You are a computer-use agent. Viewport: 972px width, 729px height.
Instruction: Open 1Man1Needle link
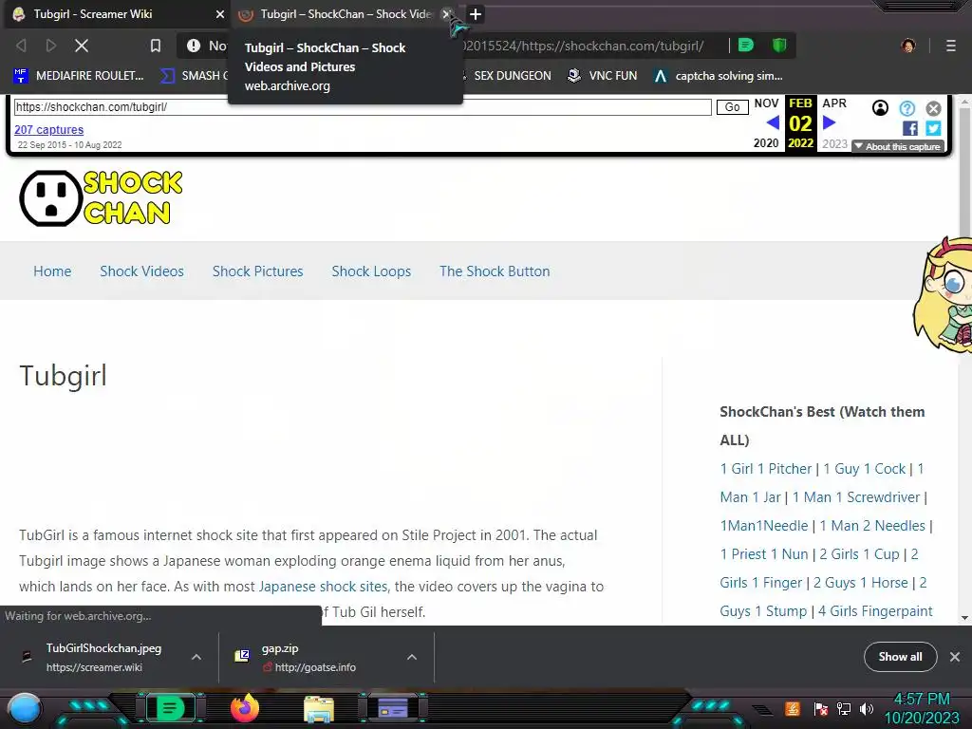tap(764, 526)
